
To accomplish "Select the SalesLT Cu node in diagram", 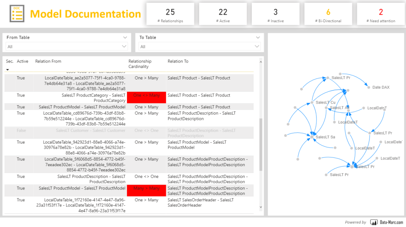I will (312, 102).
